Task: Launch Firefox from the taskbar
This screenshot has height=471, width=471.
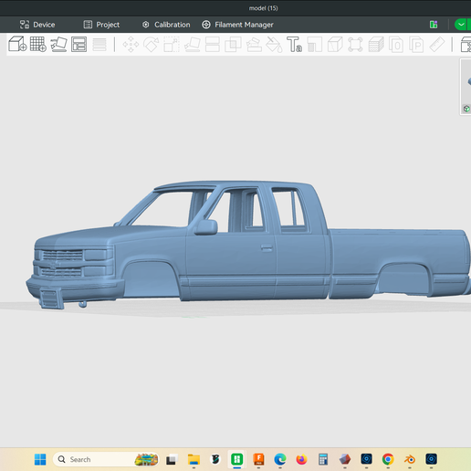Action: (x=302, y=459)
